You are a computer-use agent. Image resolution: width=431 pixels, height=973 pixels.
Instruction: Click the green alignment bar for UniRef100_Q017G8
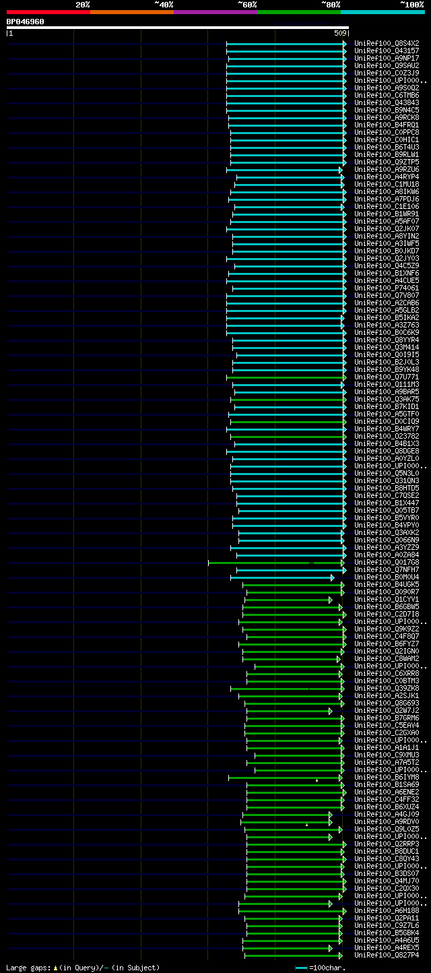pos(277,562)
